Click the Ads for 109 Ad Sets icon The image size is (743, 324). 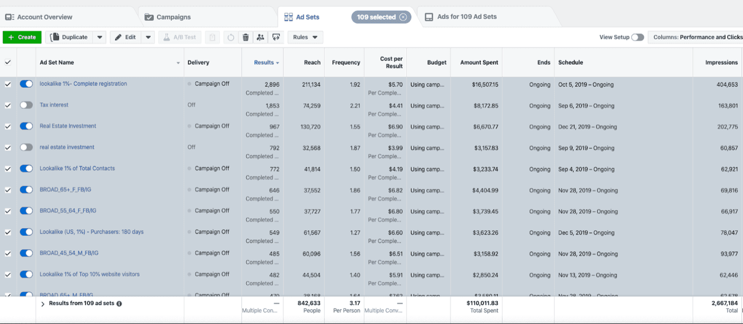coord(429,17)
